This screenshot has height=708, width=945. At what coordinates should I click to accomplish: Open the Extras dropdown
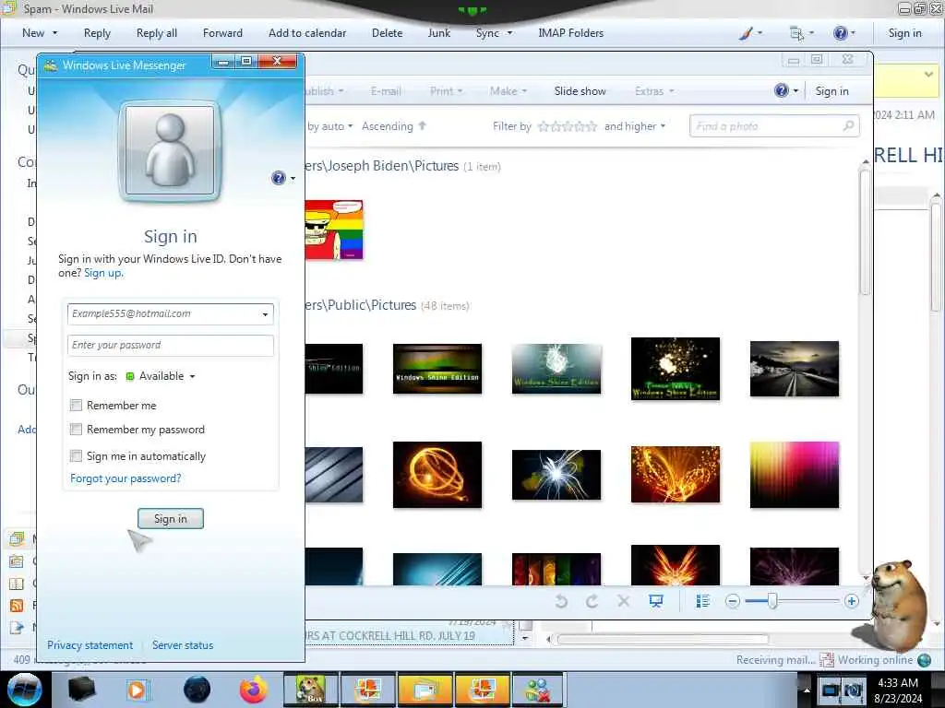(654, 91)
